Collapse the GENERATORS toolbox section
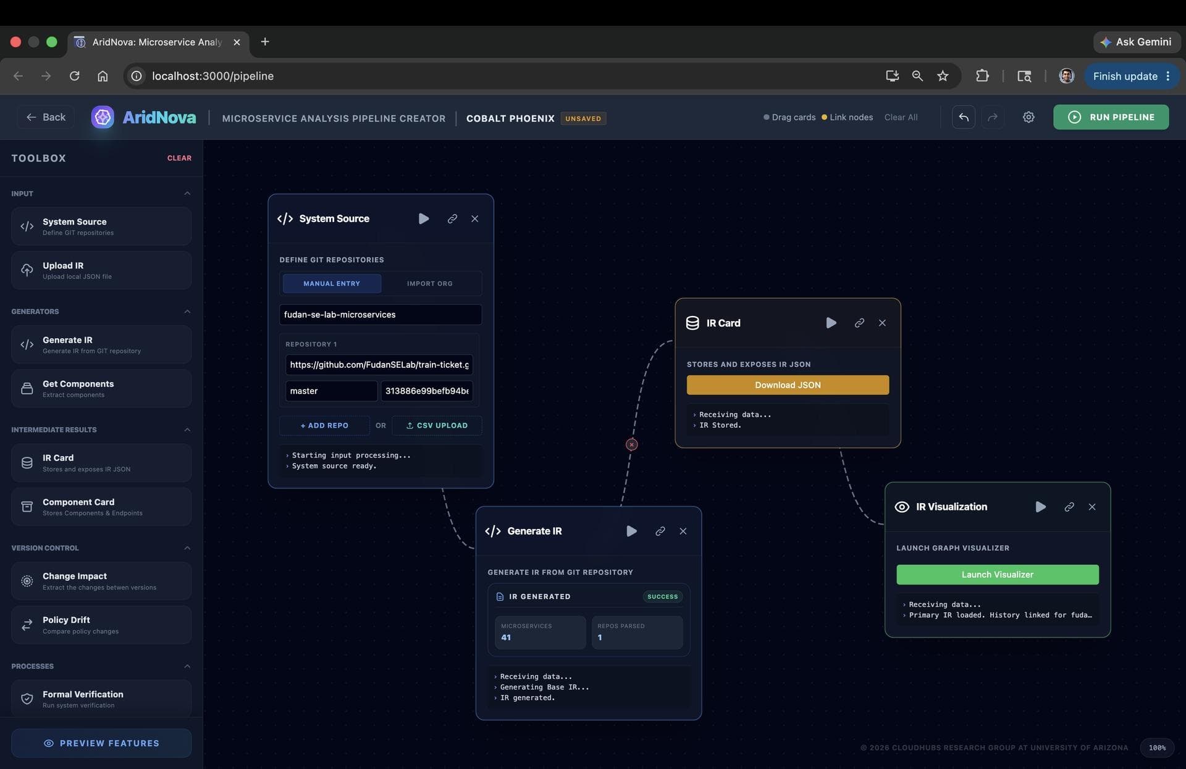The height and width of the screenshot is (769, 1186). coord(187,312)
